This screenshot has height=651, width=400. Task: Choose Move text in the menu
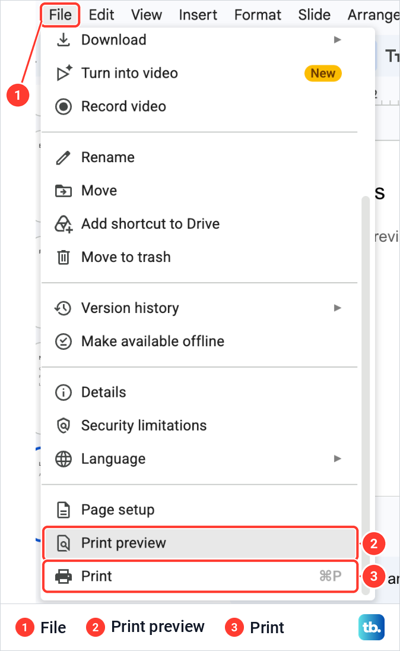pos(99,191)
